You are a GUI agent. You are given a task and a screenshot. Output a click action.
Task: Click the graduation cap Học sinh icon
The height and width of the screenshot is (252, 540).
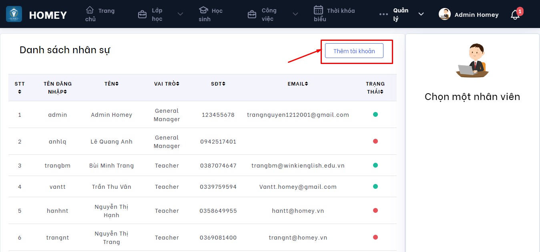pos(203,10)
